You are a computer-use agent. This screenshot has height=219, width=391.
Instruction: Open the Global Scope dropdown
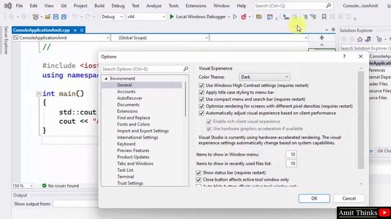160,38
